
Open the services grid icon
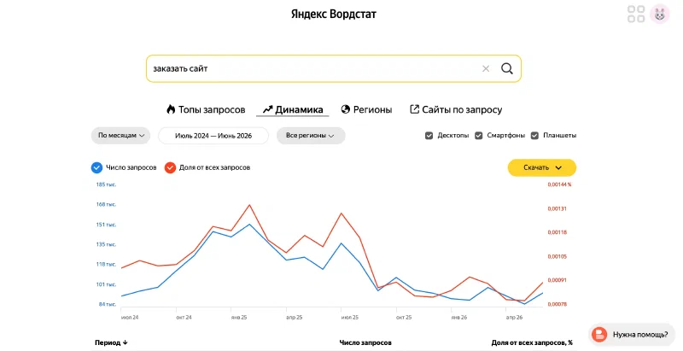click(636, 14)
